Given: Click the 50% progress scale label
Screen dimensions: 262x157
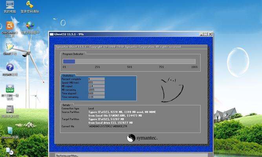Looking at the screenshot, I should [130, 67].
